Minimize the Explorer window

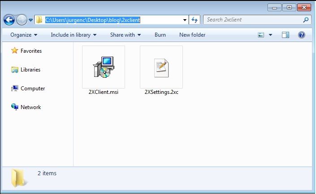(274, 8)
